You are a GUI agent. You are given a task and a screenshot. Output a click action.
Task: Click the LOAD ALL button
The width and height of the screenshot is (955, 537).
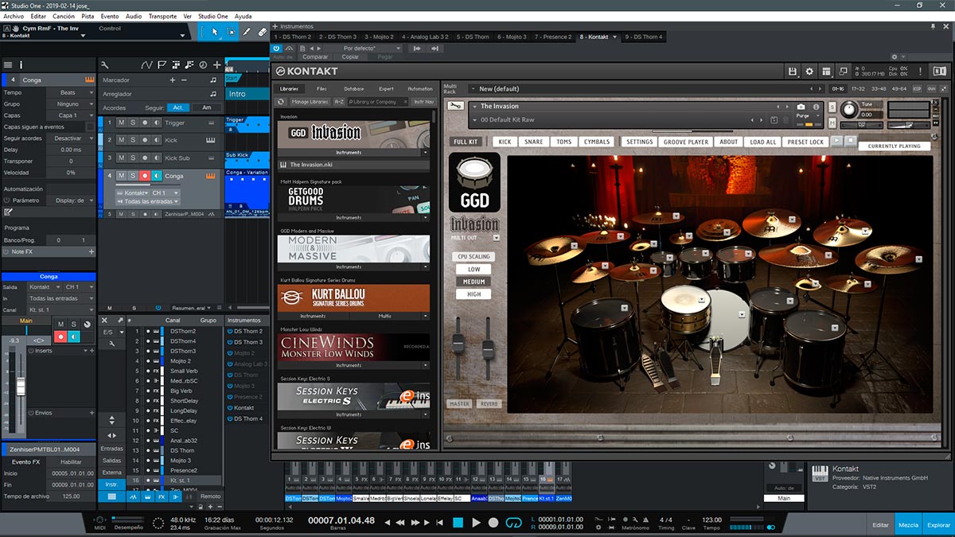pyautogui.click(x=762, y=142)
